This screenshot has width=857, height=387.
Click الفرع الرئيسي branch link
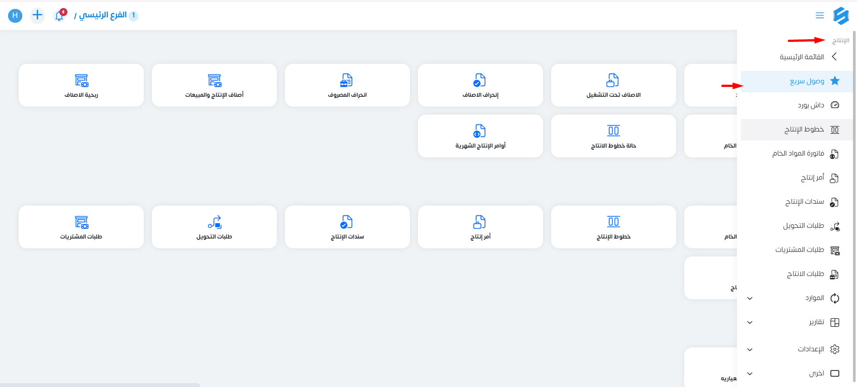point(103,16)
